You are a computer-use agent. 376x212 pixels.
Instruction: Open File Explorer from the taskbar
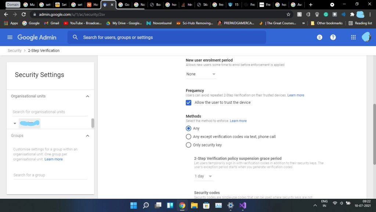coord(194,205)
